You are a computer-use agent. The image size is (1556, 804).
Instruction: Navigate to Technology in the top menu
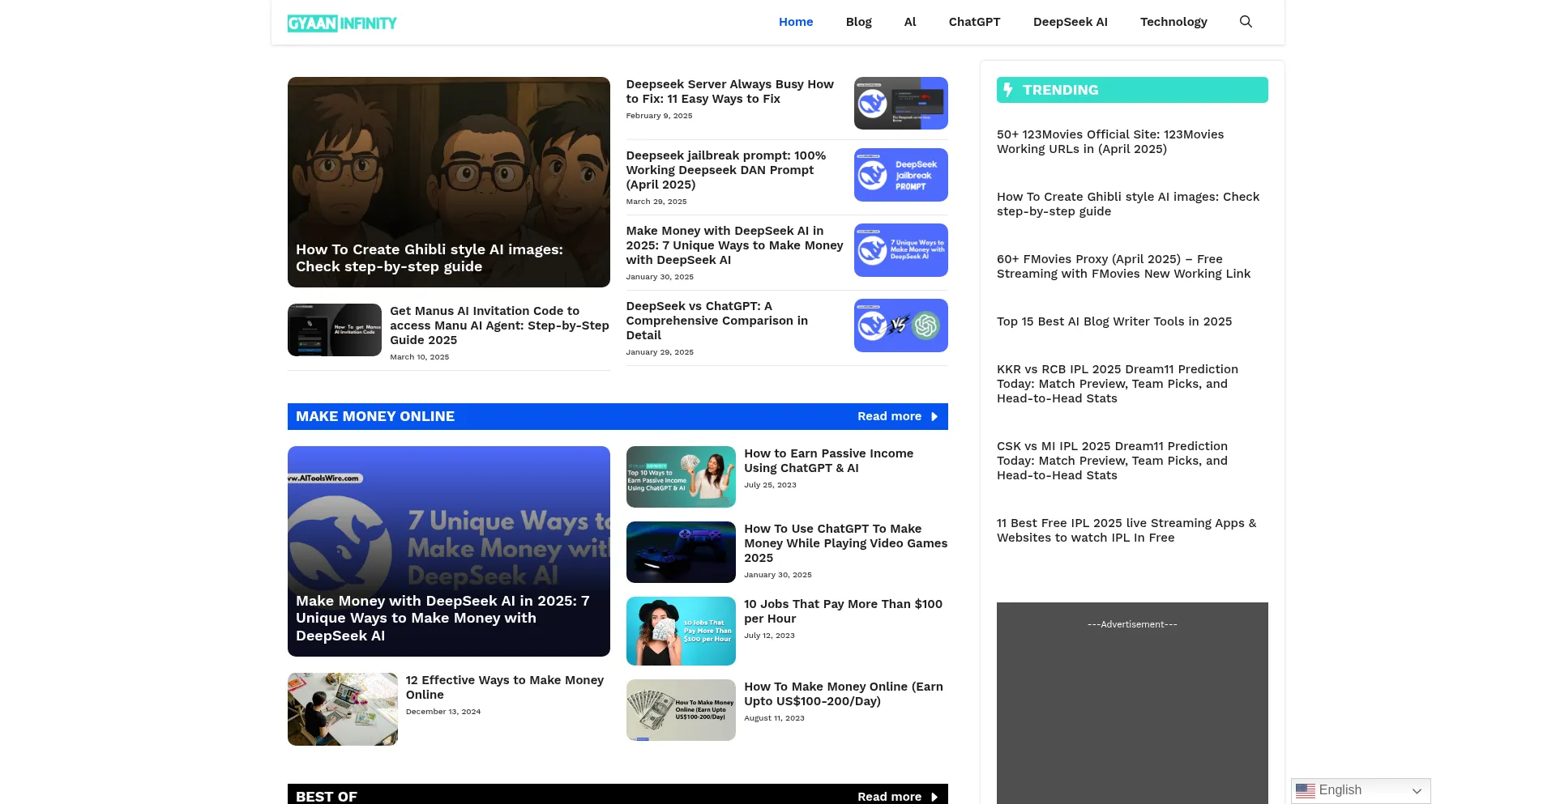click(x=1173, y=22)
